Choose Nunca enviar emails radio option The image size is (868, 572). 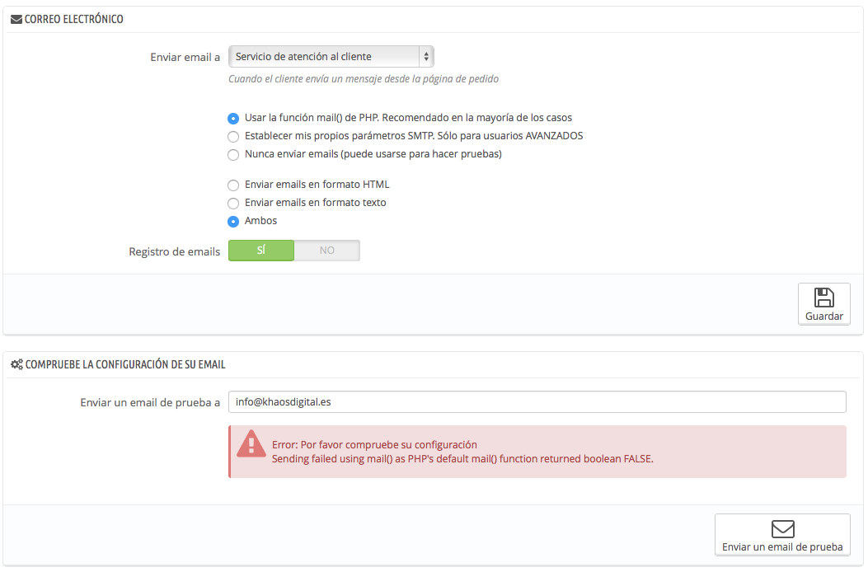233,154
